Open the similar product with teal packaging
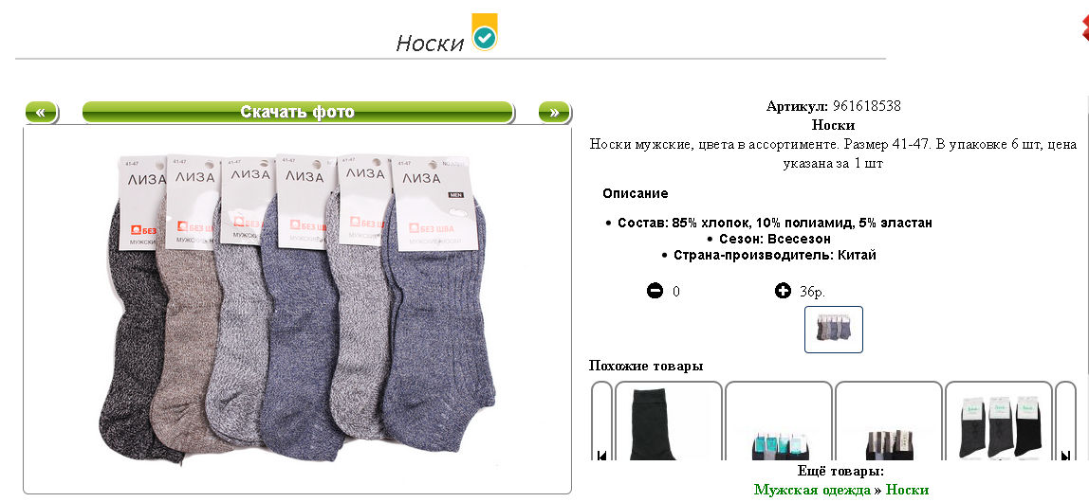This screenshot has height=502, width=1089. pyautogui.click(x=779, y=421)
